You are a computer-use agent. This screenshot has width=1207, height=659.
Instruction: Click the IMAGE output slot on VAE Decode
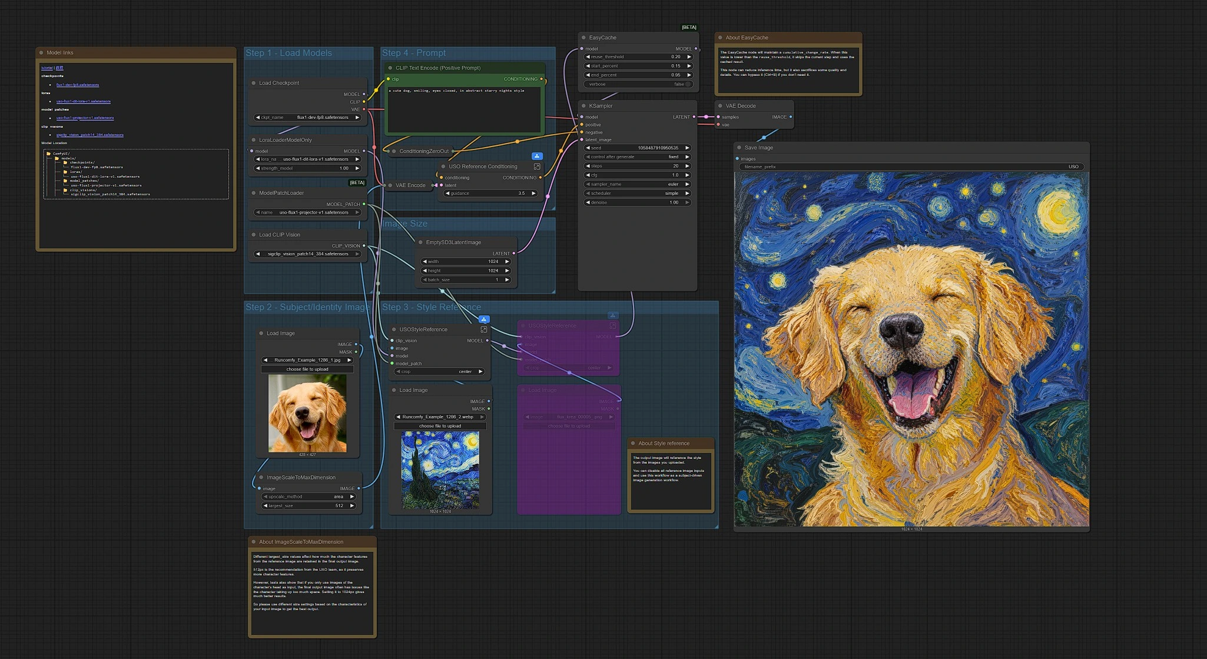click(x=791, y=117)
